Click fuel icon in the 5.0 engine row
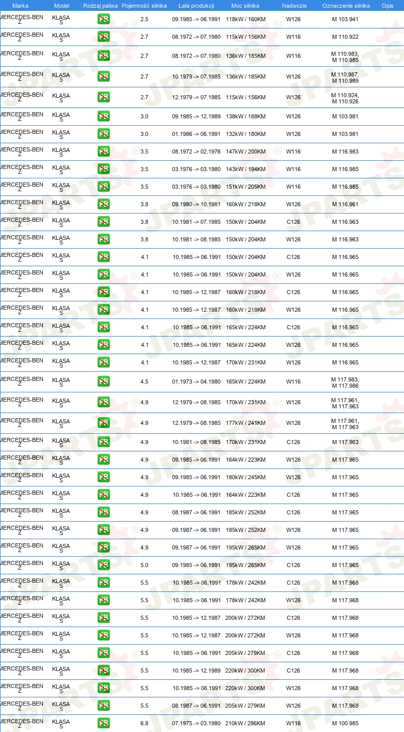This screenshot has width=404, height=732. [103, 565]
